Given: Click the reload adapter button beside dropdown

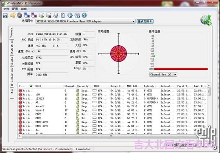Looking at the screenshot, I should pos(145,21).
